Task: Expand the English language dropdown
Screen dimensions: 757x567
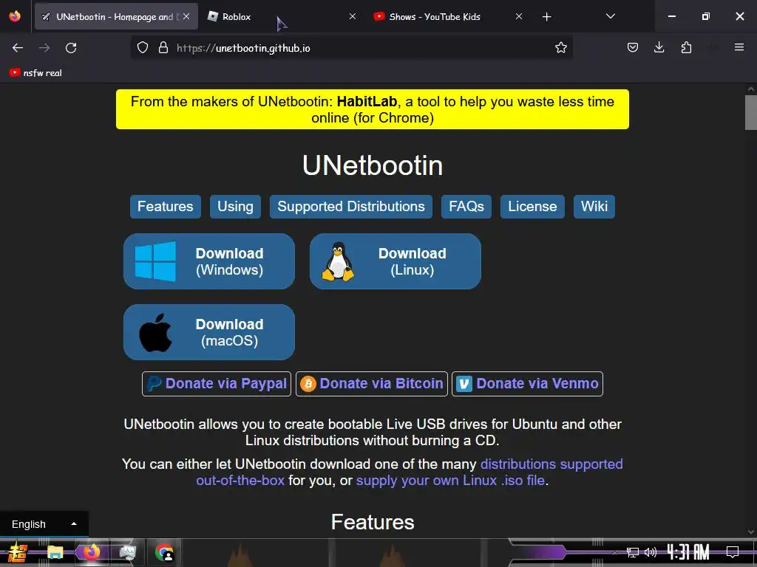Action: (x=44, y=524)
